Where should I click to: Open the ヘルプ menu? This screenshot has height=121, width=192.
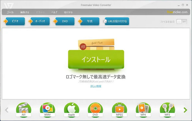pyautogui.click(x=54, y=12)
